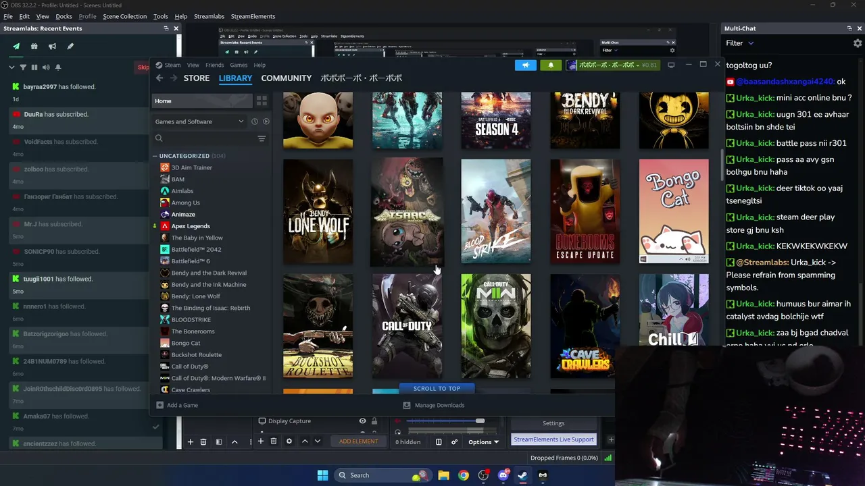
Task: Expand the Multi-Chat Filter dropdown
Action: [x=740, y=43]
